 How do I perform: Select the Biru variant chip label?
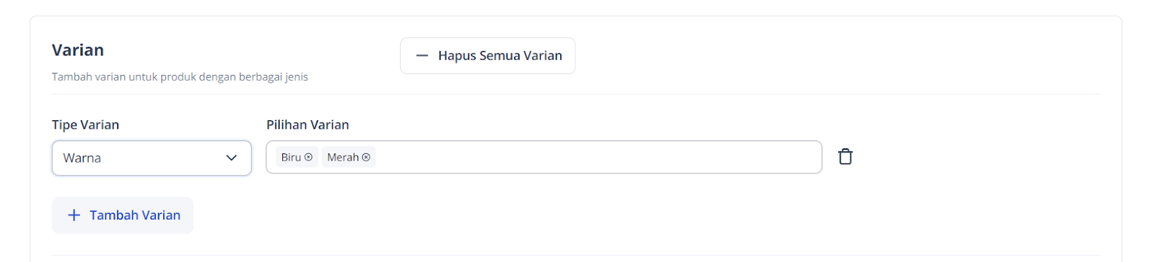(x=291, y=158)
